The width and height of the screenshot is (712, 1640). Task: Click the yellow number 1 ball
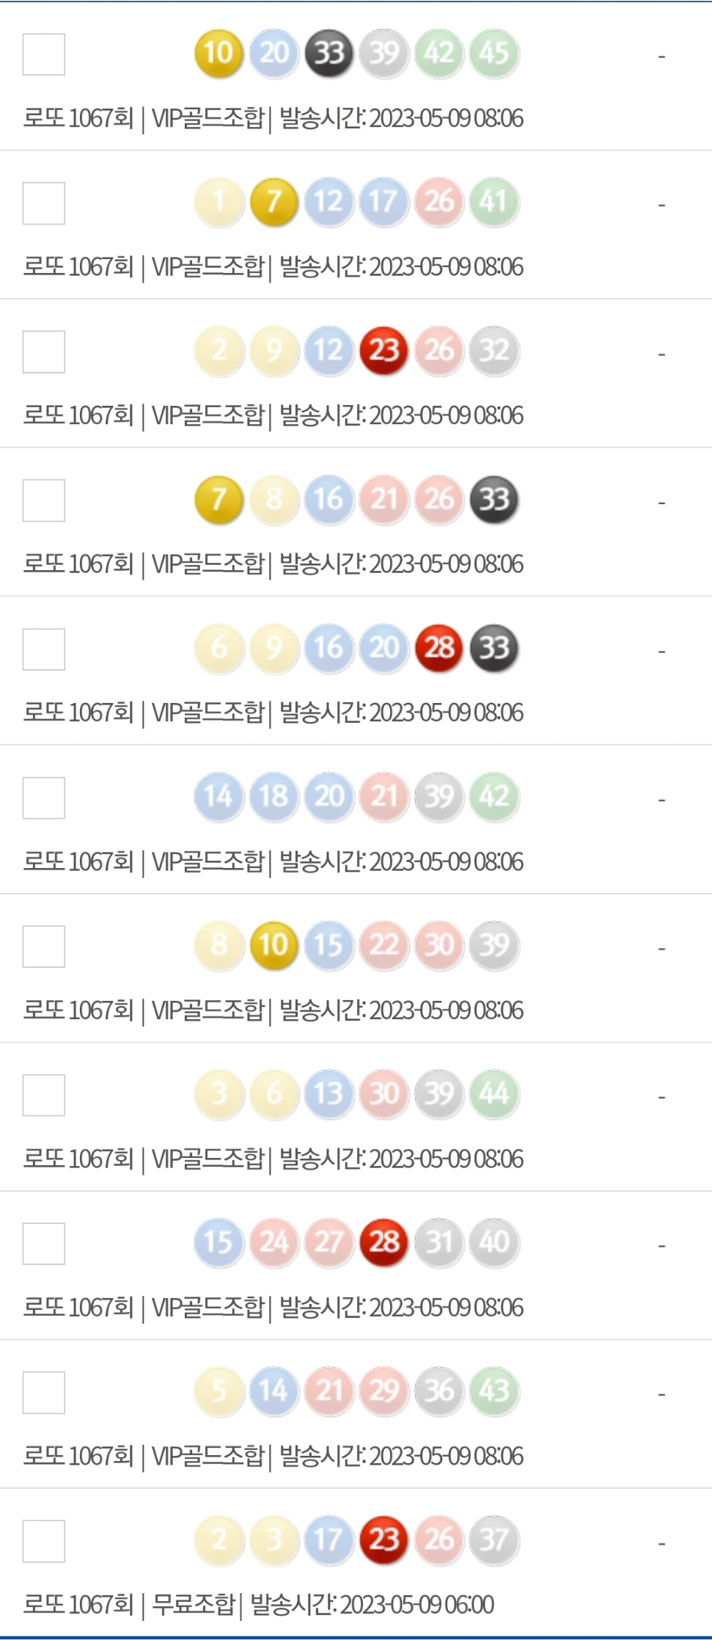pos(219,202)
